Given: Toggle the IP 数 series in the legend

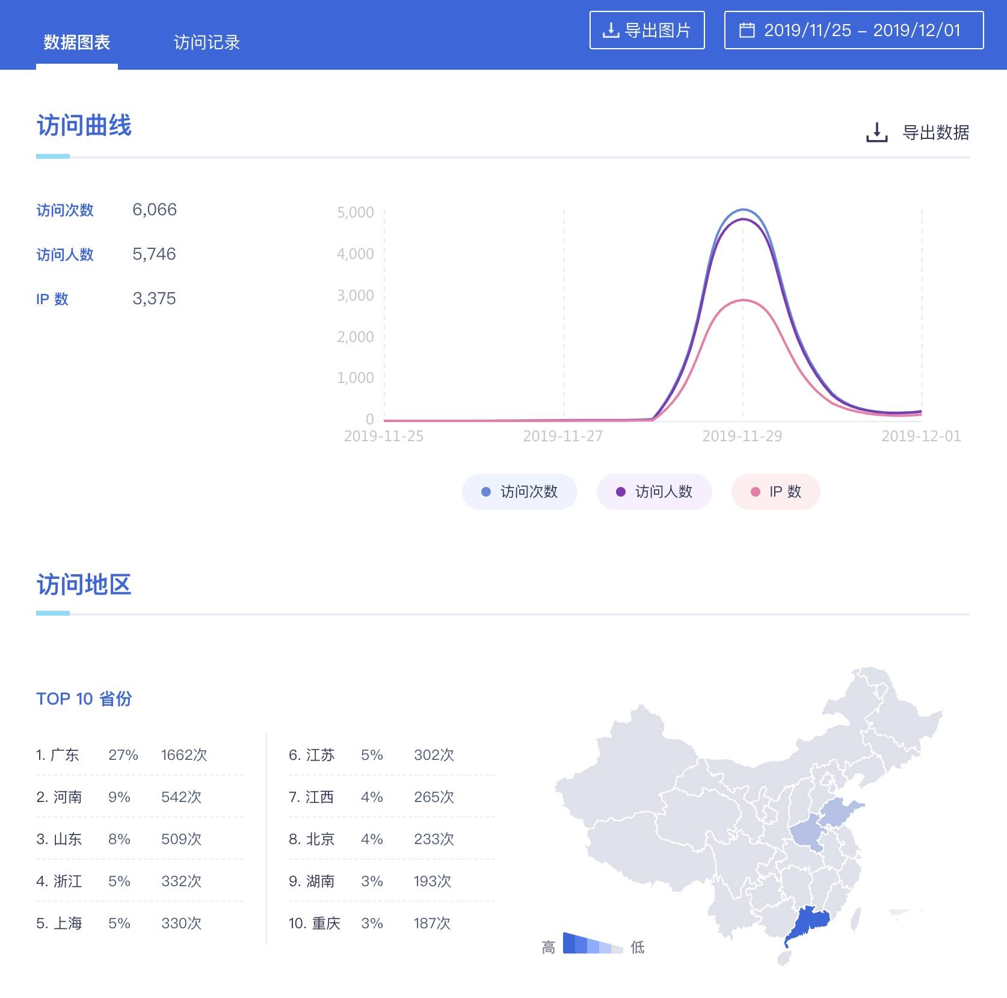Looking at the screenshot, I should [775, 492].
